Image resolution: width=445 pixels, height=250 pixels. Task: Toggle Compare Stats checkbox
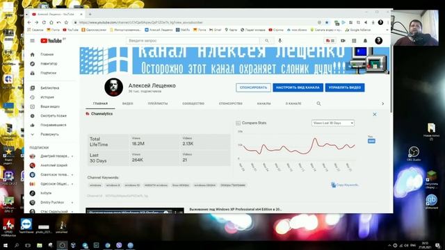238,123
